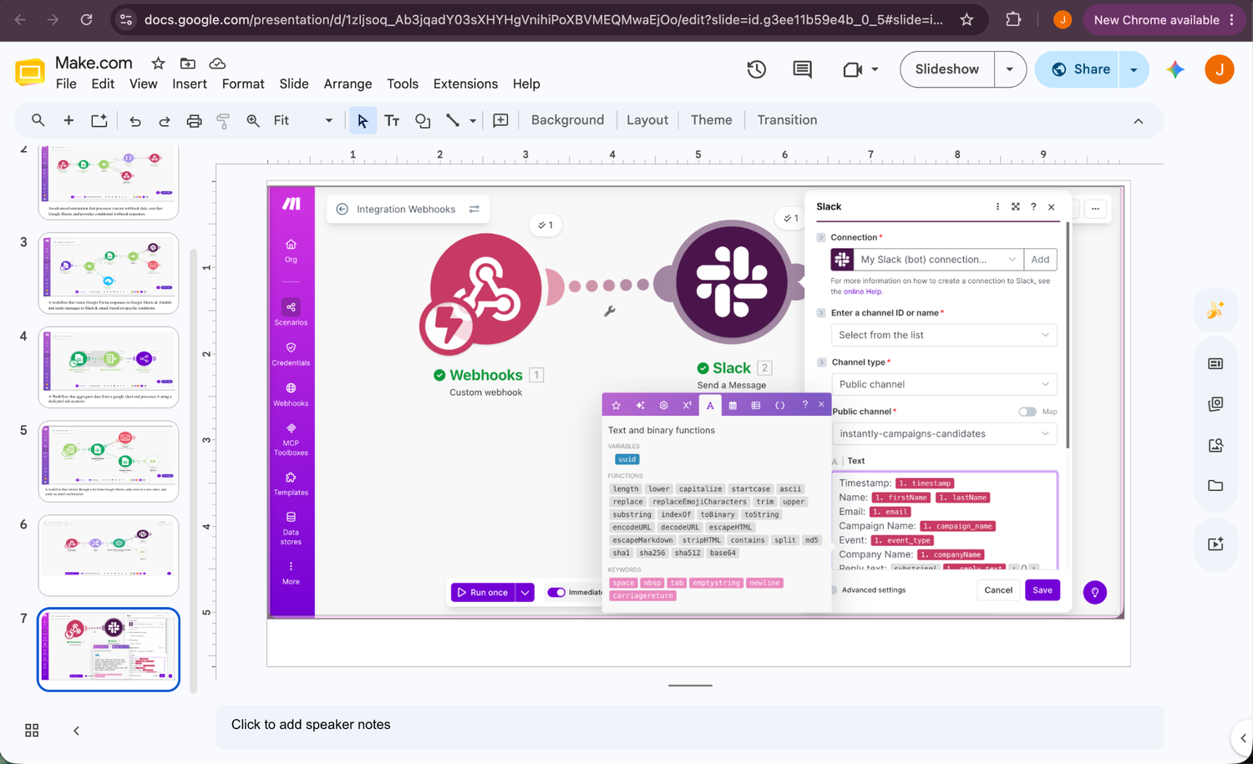The image size is (1253, 764).
Task: Open the slide templates side panel icon
Action: (x=1215, y=363)
